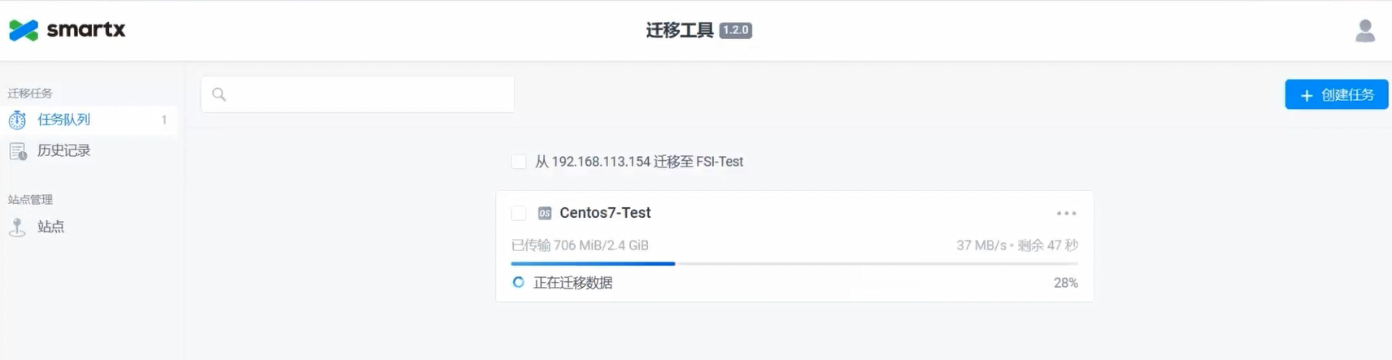This screenshot has width=1392, height=360.
Task: Click the 历史记录 document icon
Action: click(x=18, y=151)
